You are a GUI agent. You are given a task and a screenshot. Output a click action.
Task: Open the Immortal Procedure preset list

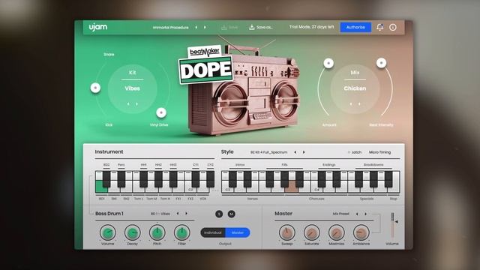[x=170, y=27]
